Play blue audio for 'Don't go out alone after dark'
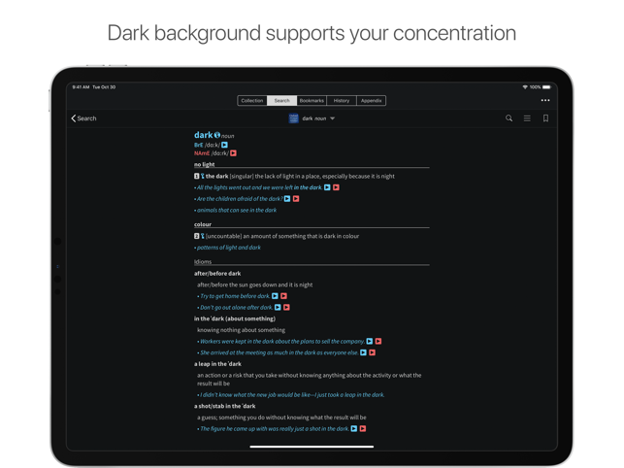The height and width of the screenshot is (468, 624). [x=278, y=308]
